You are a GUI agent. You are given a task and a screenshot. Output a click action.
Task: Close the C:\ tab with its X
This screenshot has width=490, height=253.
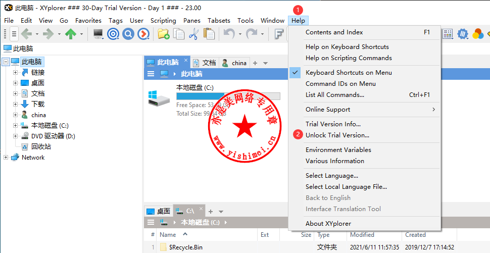(201, 209)
